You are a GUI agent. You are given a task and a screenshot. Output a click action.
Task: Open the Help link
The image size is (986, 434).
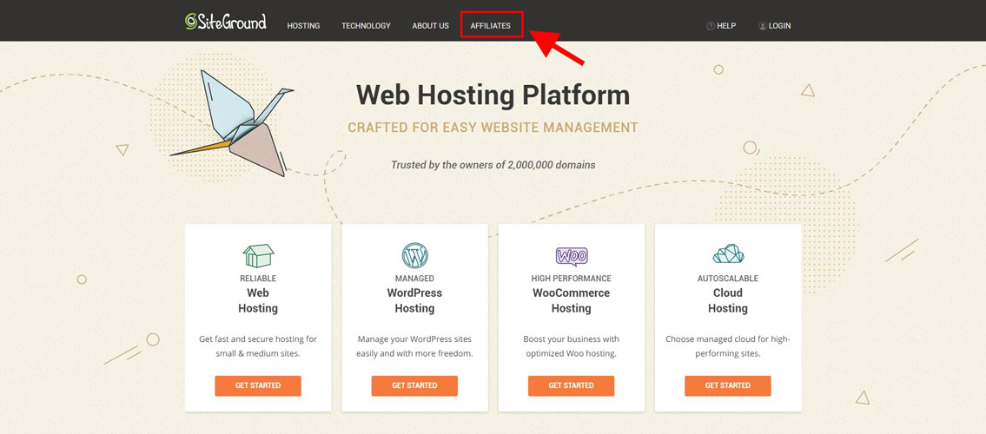pyautogui.click(x=726, y=26)
